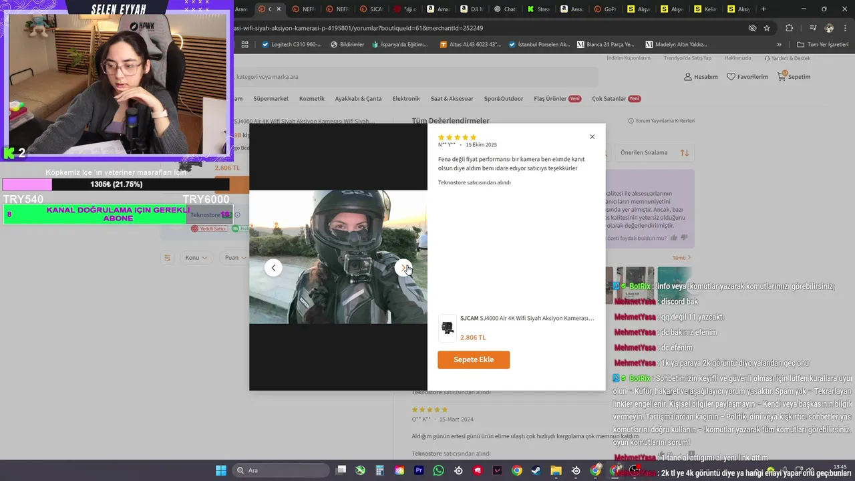
Task: Open a new browser tab
Action: [x=763, y=9]
